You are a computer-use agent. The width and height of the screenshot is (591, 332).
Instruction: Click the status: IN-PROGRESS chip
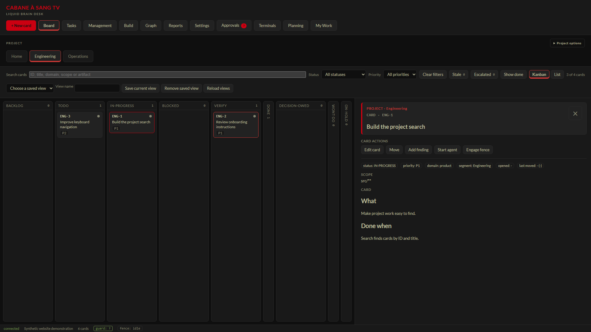[379, 166]
